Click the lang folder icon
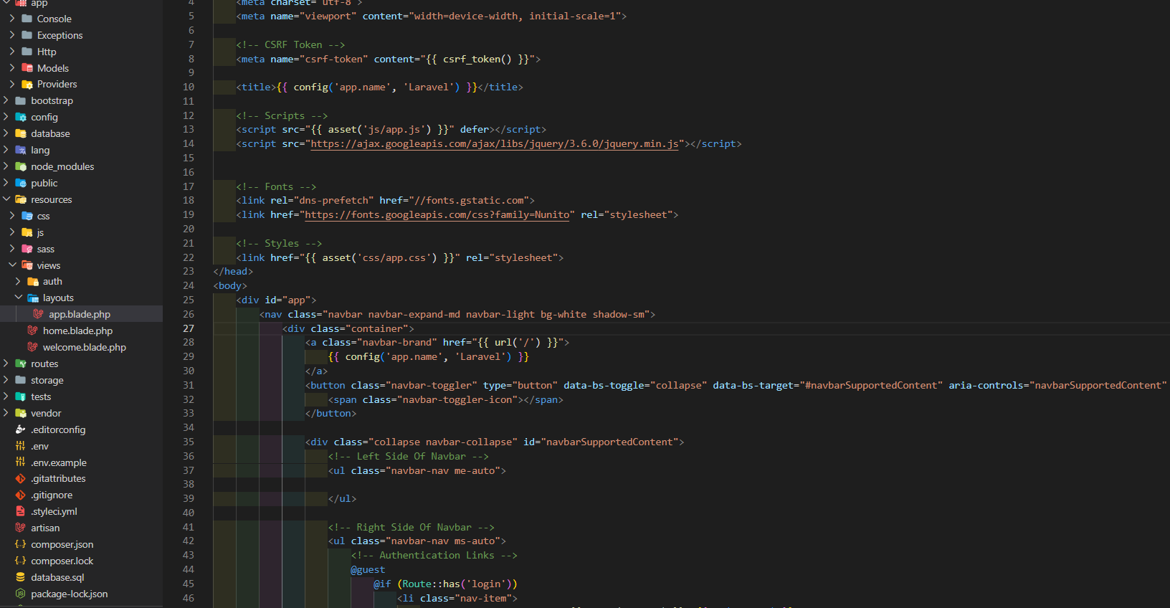 tap(21, 150)
